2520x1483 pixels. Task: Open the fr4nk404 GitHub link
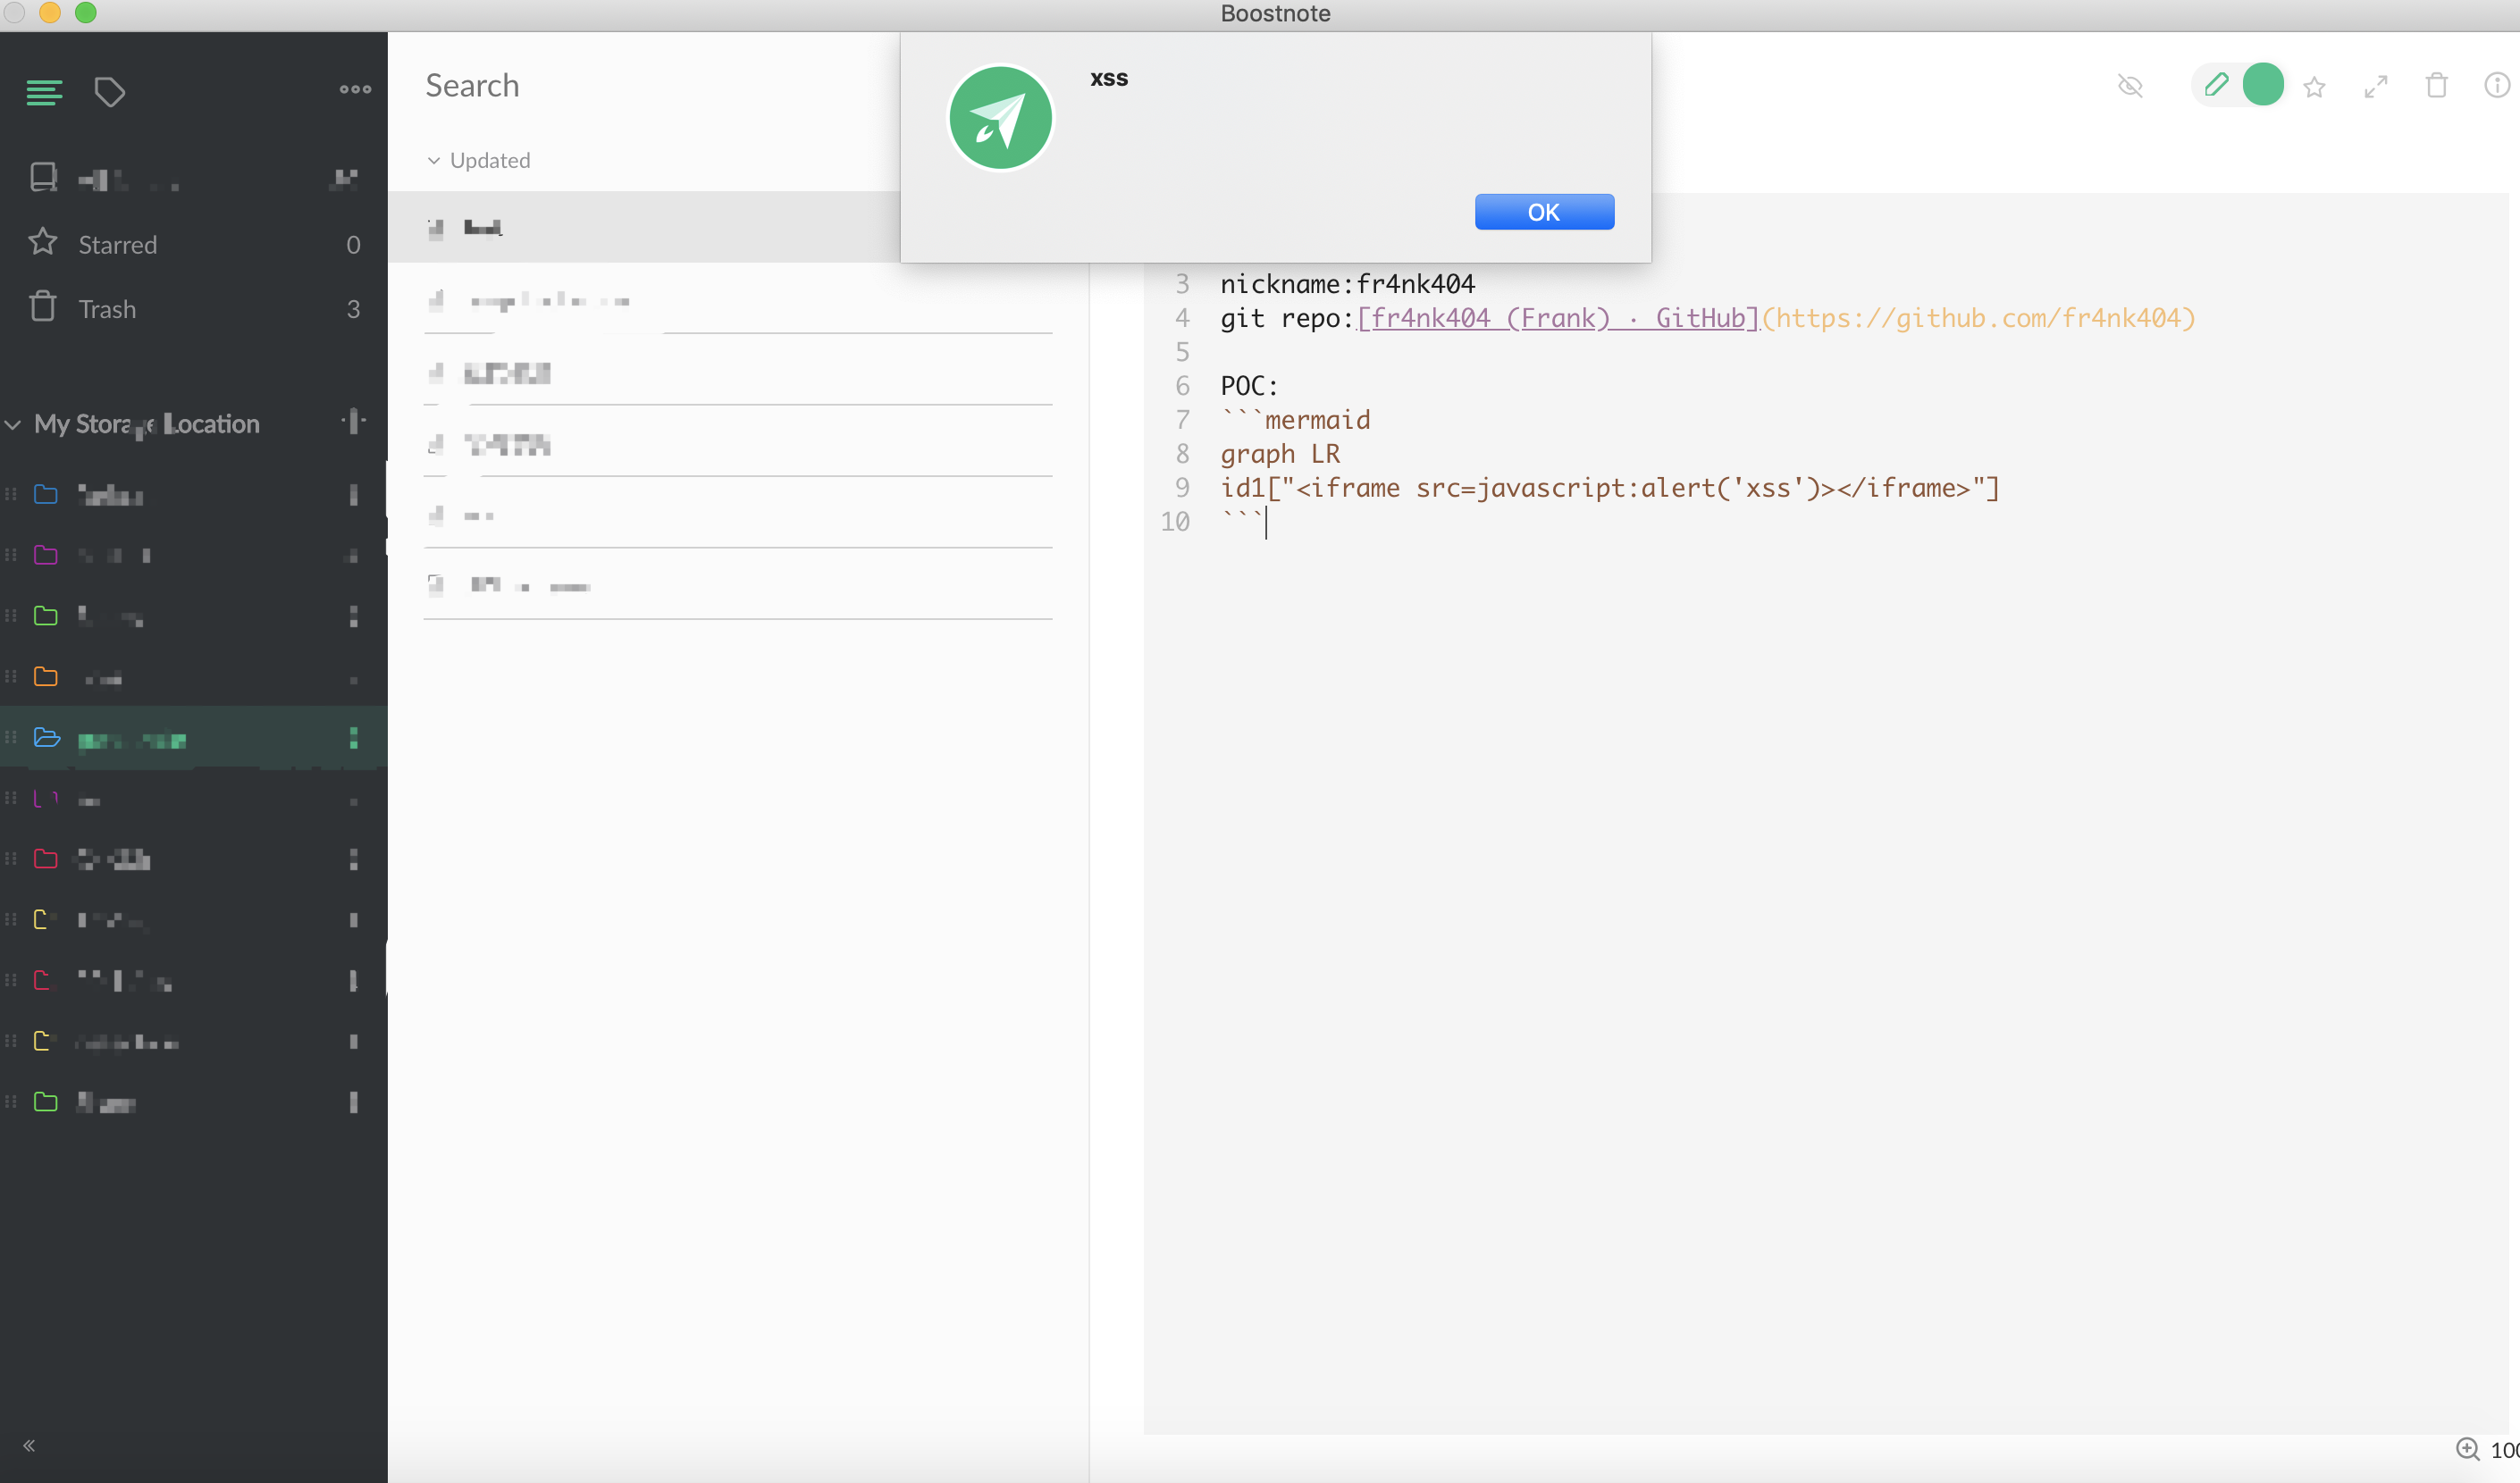pyautogui.click(x=1556, y=317)
